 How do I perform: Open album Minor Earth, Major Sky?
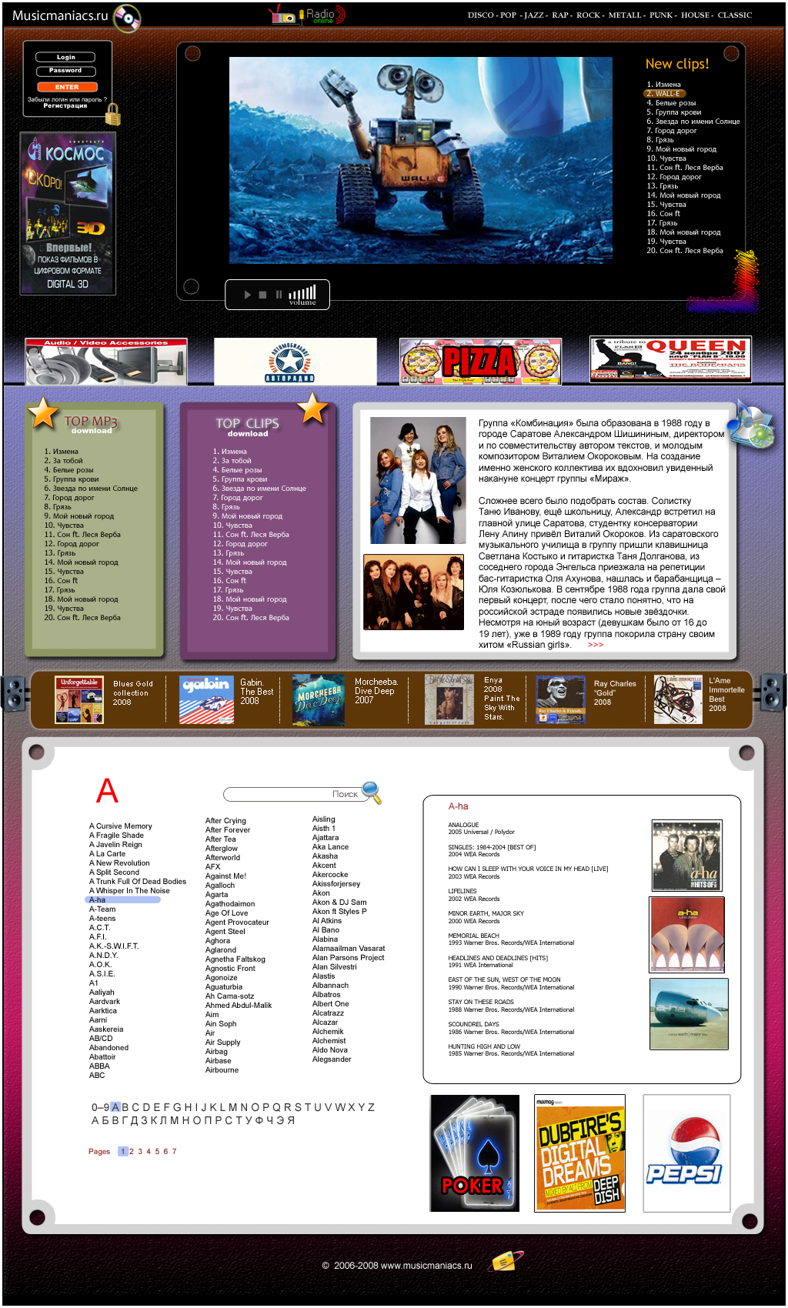pos(486,913)
